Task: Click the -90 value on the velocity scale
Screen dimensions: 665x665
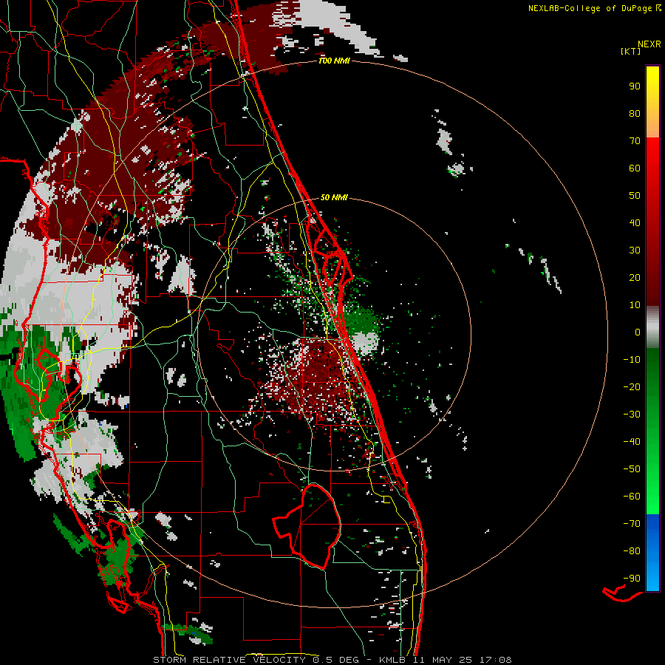Action: [632, 579]
